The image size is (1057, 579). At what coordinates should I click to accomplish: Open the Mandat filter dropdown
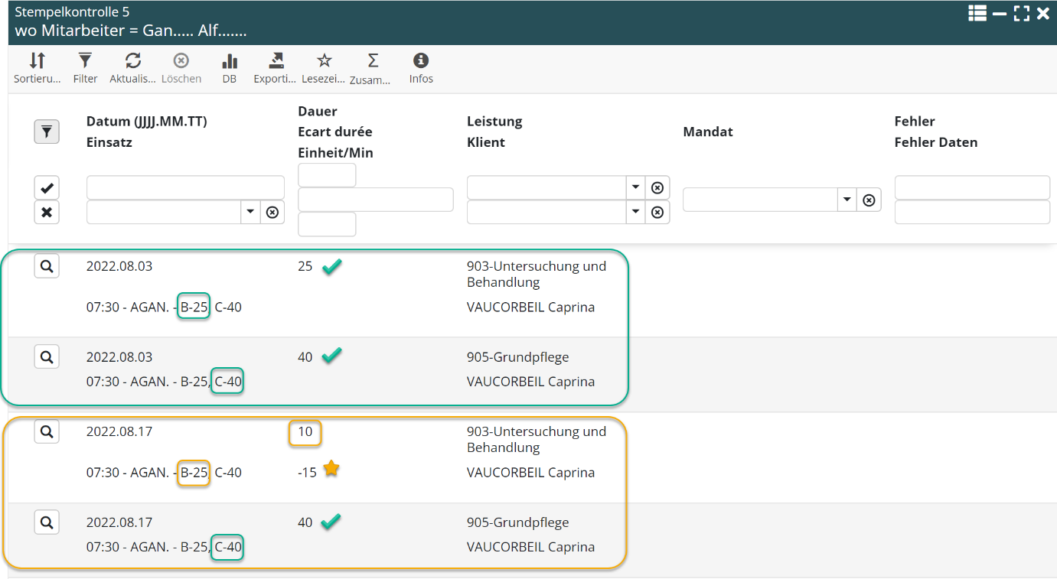(x=847, y=200)
